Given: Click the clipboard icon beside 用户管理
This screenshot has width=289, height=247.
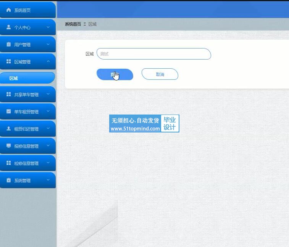Looking at the screenshot, I should (8, 44).
